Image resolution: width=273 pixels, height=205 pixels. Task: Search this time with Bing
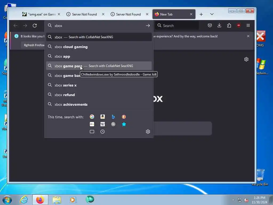(x=113, y=117)
